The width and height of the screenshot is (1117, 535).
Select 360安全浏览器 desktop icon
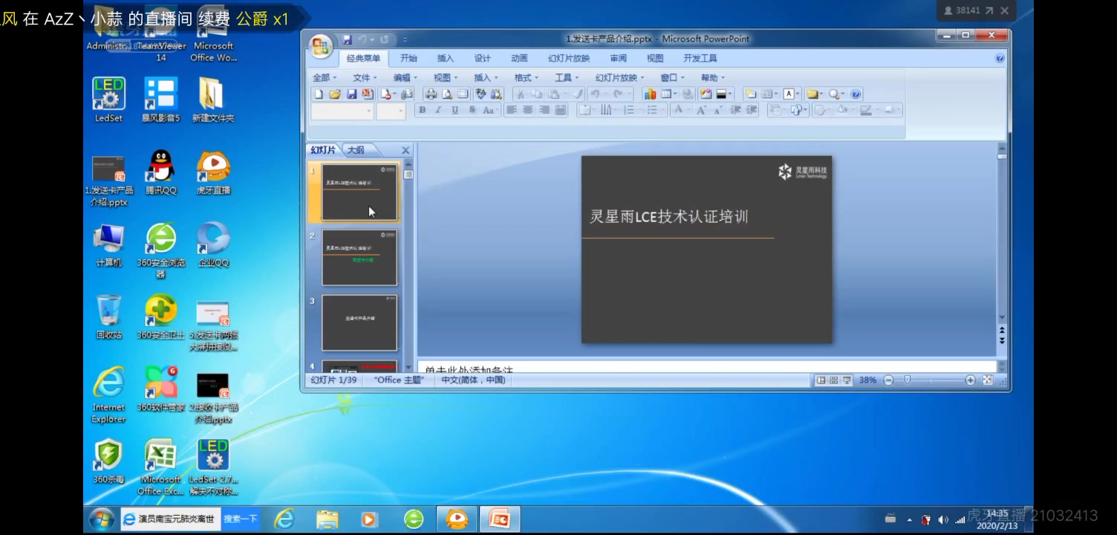pos(160,250)
